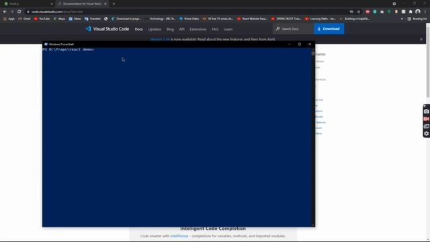Open the Docs menu item
The width and height of the screenshot is (430, 242).
pyautogui.click(x=138, y=29)
